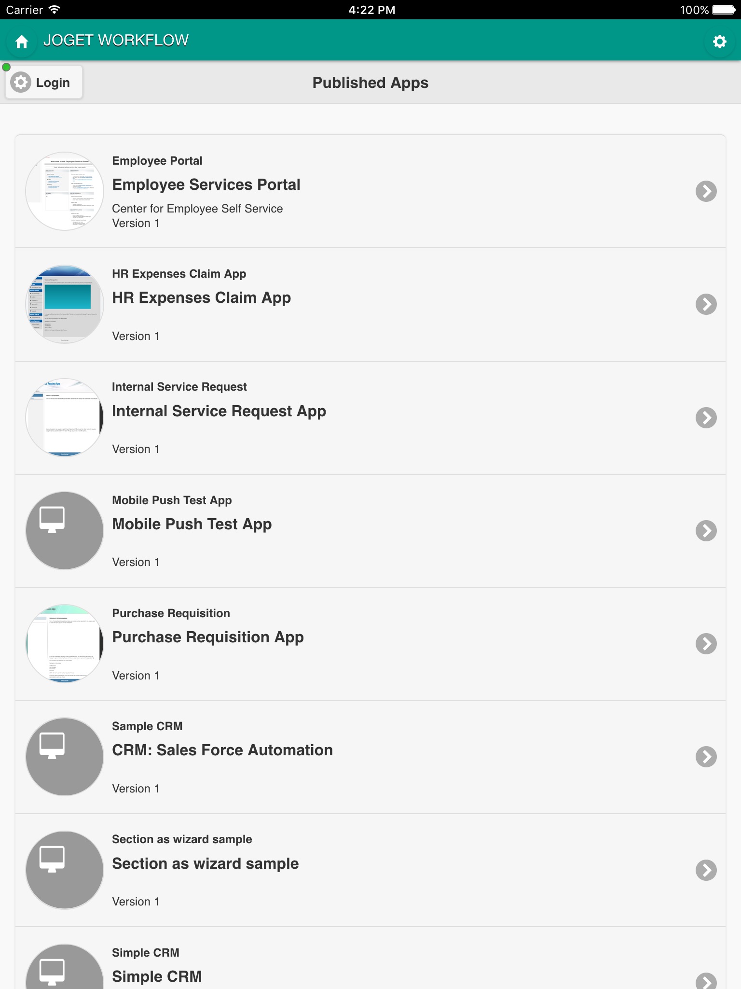This screenshot has width=741, height=989.
Task: Tap the Login button
Action: [x=43, y=83]
